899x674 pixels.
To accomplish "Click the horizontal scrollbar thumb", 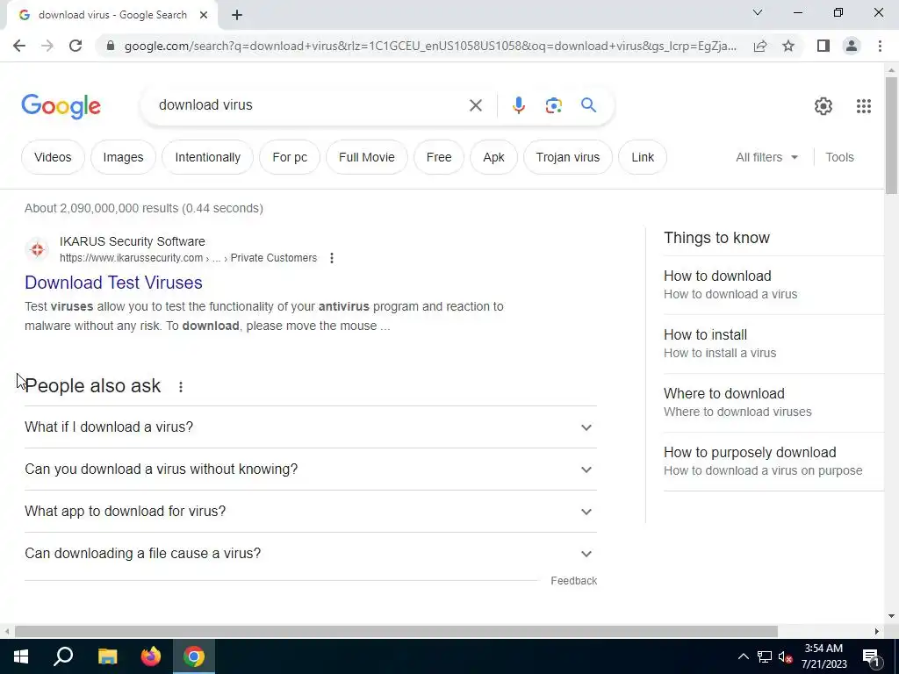I will (x=396, y=631).
